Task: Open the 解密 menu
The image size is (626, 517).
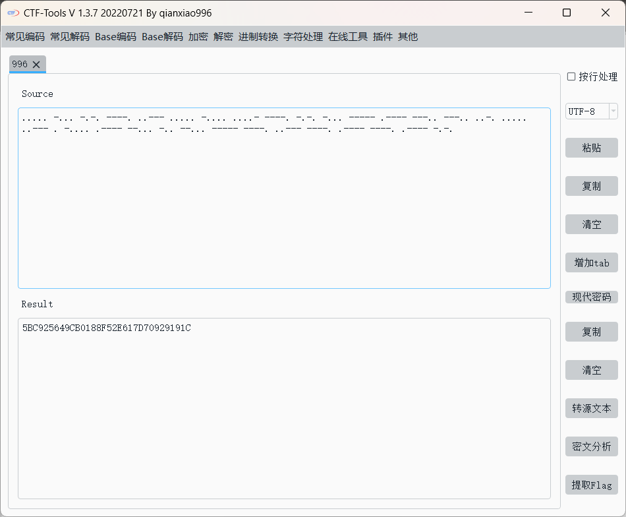Action: tap(223, 37)
